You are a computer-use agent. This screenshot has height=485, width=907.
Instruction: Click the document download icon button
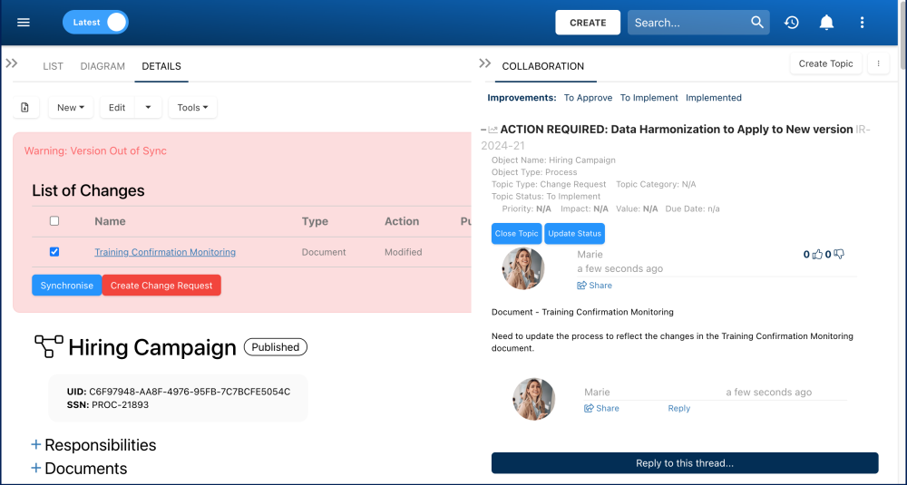(24, 108)
